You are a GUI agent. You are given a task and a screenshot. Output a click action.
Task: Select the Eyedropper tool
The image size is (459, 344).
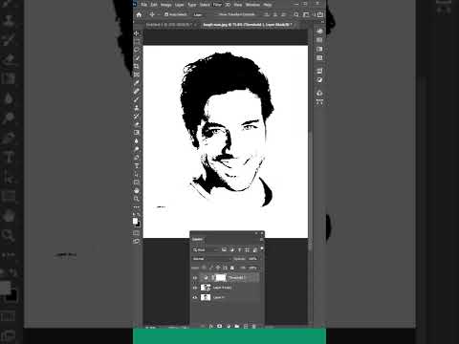[x=137, y=83]
